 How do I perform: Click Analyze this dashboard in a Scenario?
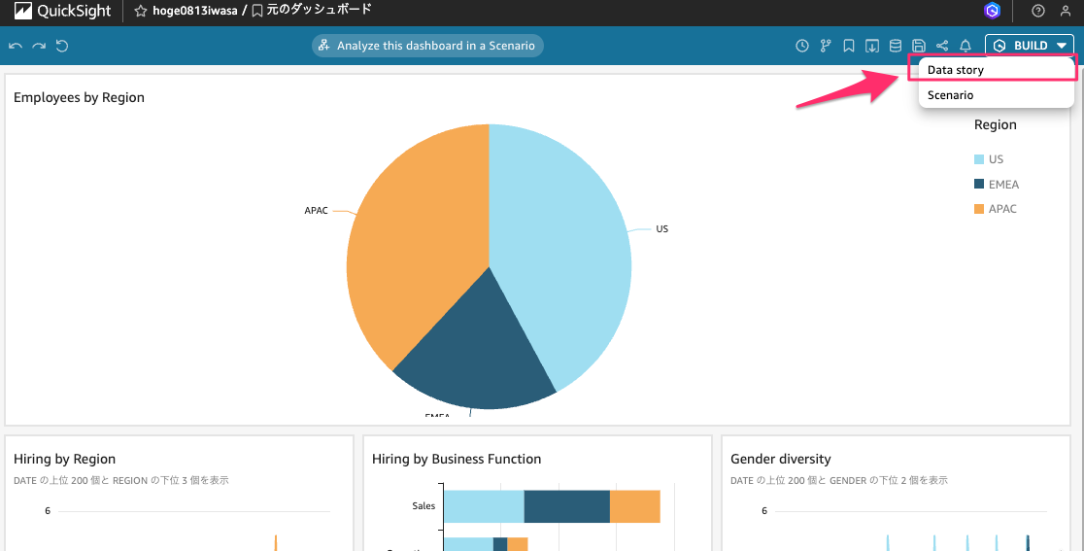(428, 46)
